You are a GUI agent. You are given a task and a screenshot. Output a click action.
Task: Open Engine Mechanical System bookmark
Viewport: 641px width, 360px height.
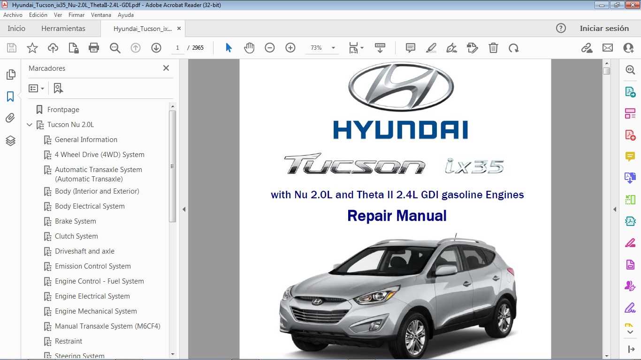click(x=96, y=311)
